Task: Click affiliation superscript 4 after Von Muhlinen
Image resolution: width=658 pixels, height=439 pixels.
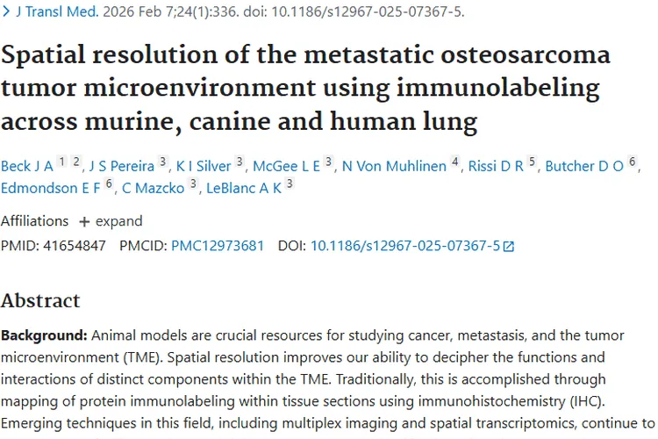Action: (x=455, y=162)
